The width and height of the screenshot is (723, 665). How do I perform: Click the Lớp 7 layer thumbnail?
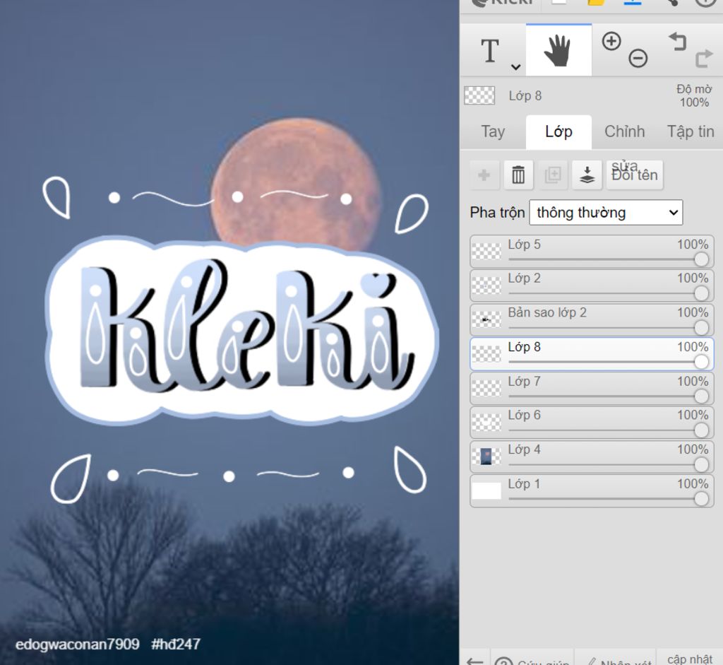486,388
